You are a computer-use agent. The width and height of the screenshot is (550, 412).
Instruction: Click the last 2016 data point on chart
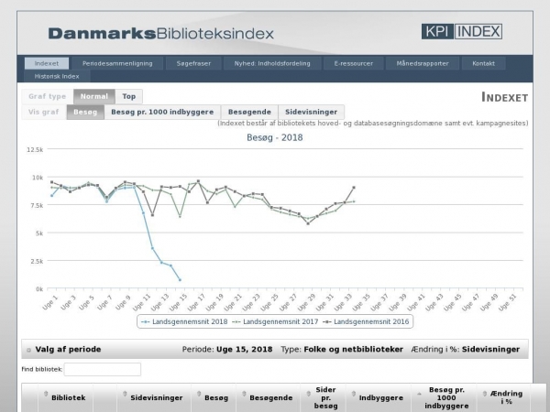(x=354, y=188)
